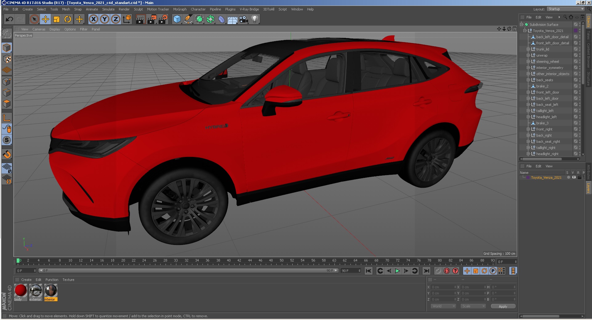This screenshot has width=592, height=320.
Task: Open the Scale mode dropdown
Action: click(473, 306)
